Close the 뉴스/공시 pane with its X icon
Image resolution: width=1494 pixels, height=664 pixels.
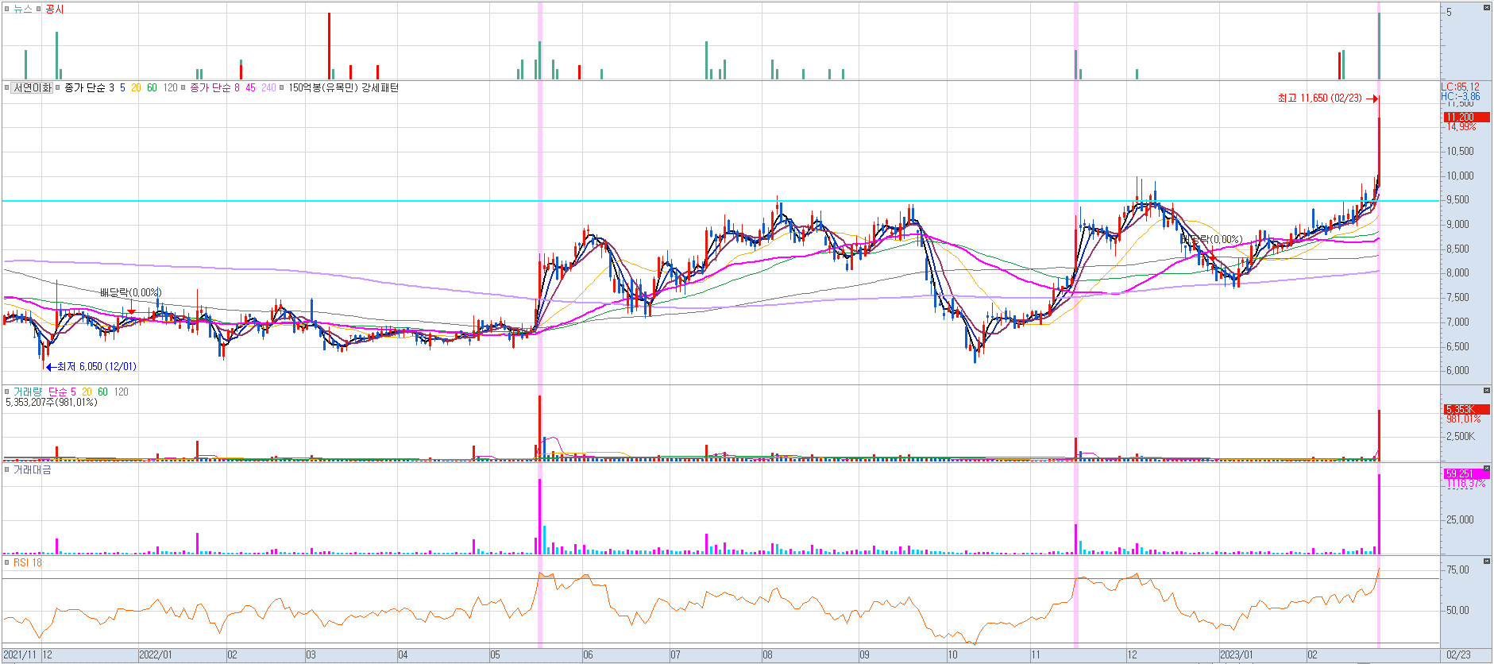[1487, 8]
